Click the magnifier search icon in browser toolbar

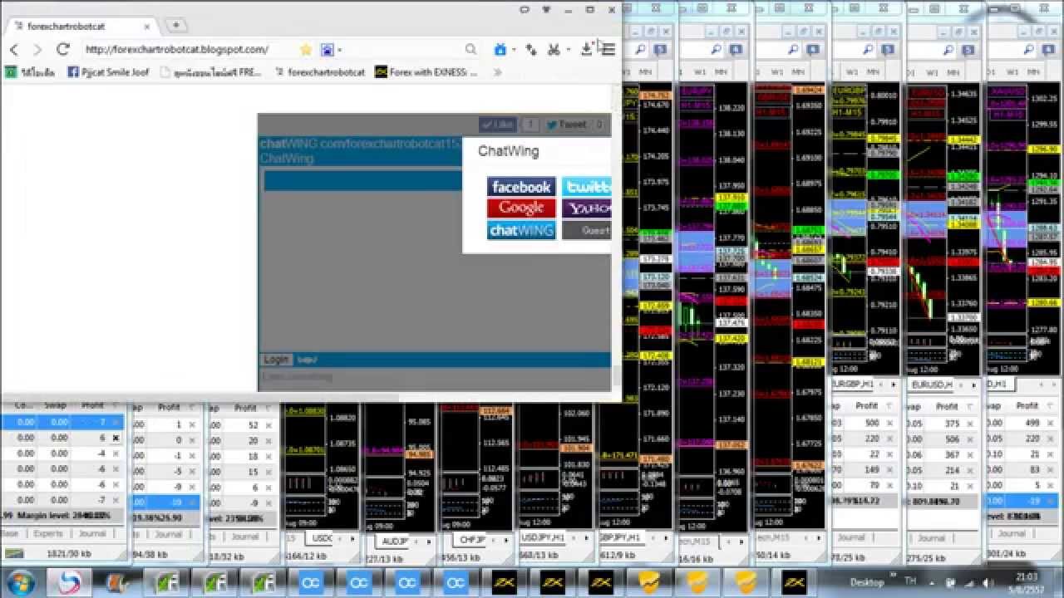[470, 50]
